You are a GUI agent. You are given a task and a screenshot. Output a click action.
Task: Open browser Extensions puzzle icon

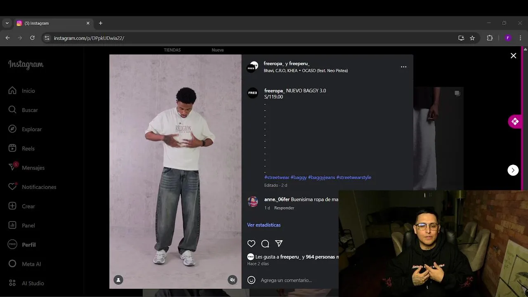pyautogui.click(x=490, y=38)
